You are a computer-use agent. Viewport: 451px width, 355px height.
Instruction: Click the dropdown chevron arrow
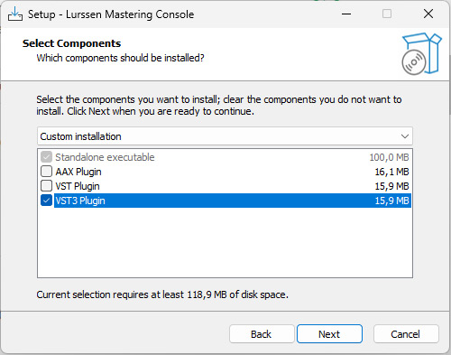pos(405,136)
